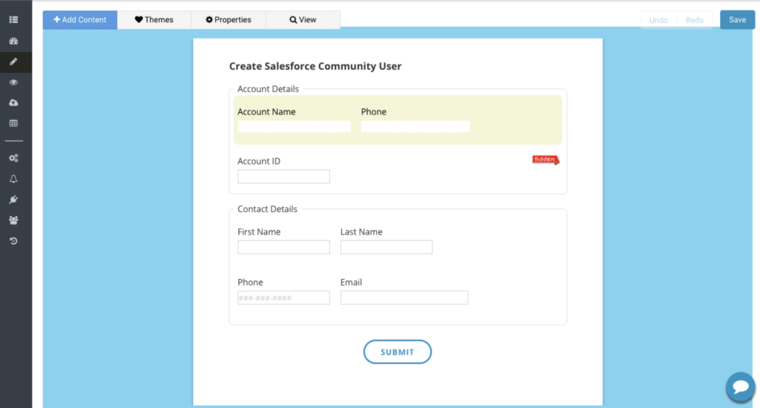Select the 'Email' field label
The height and width of the screenshot is (408, 760).
[351, 282]
